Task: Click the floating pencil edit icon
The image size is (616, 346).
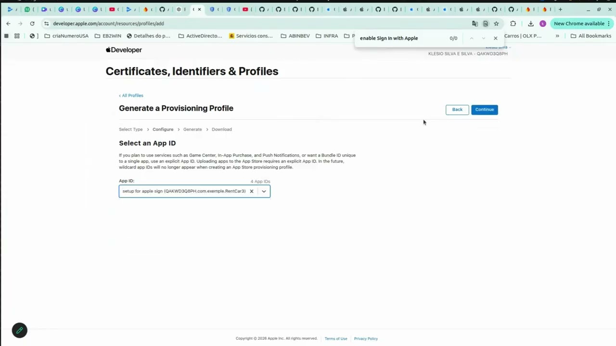Action: click(20, 330)
